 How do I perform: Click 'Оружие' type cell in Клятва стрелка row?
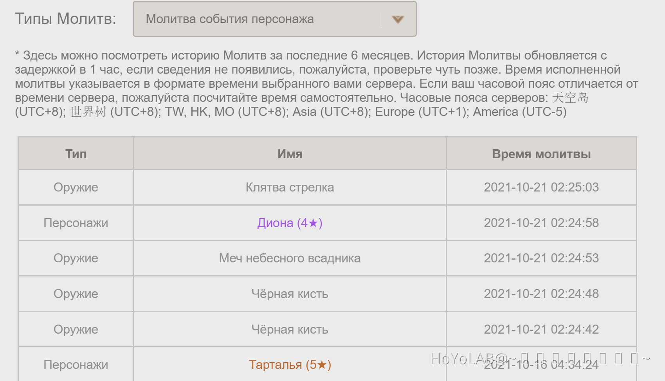[76, 187]
